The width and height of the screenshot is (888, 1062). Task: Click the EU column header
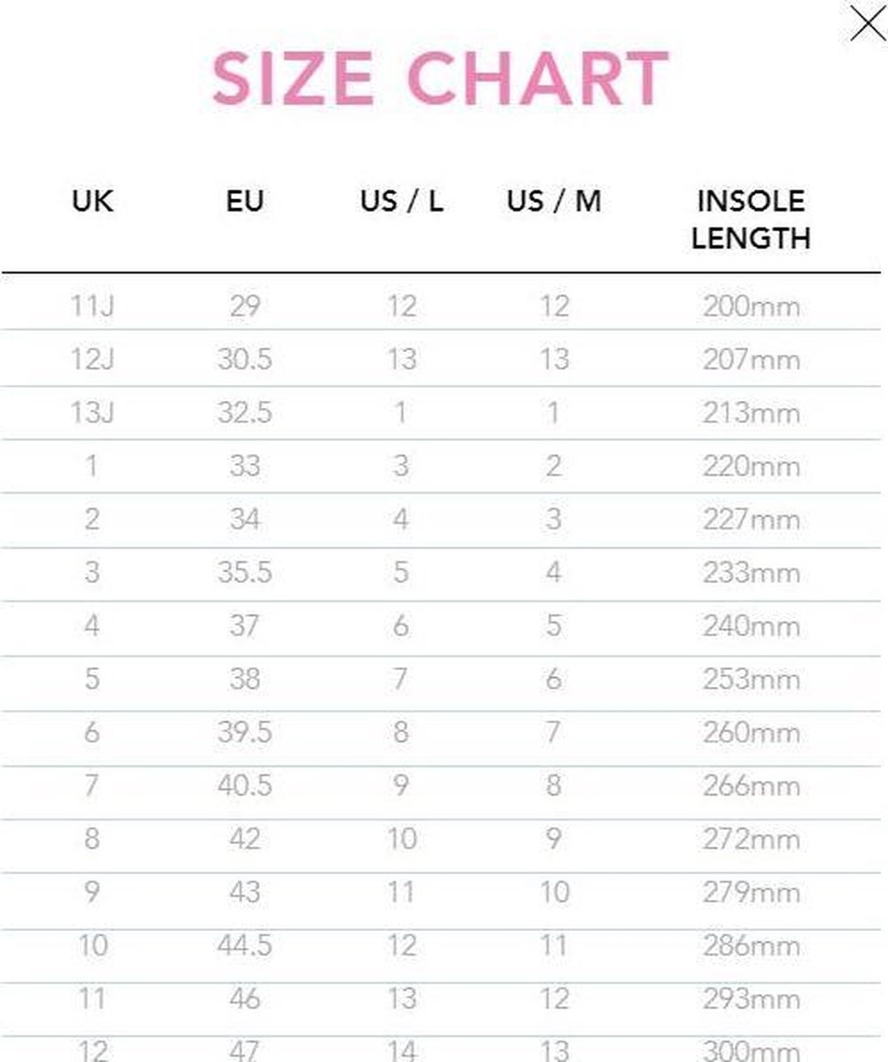[244, 202]
